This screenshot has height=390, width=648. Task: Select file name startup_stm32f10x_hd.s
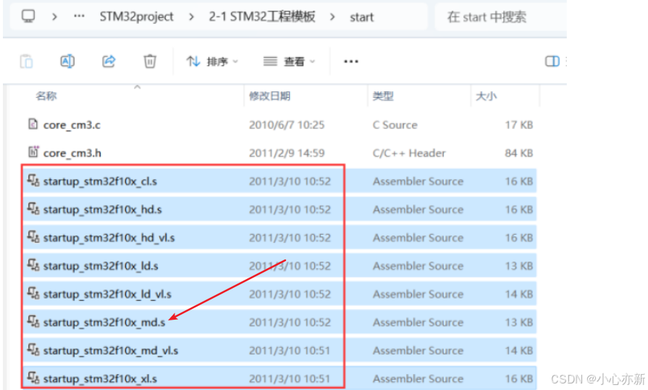pyautogui.click(x=103, y=209)
